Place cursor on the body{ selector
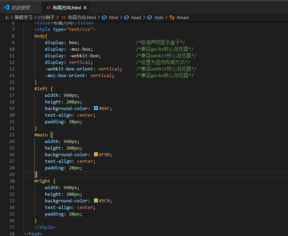 tap(41, 36)
